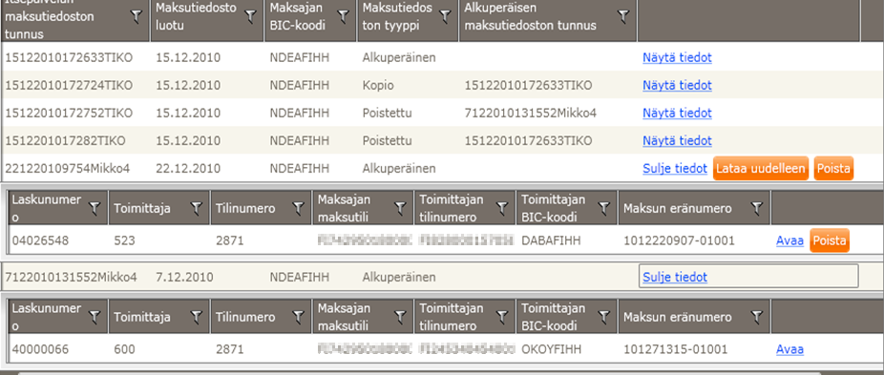The width and height of the screenshot is (884, 375).
Task: Filter Maksun eränumero in lower table
Action: point(757,318)
